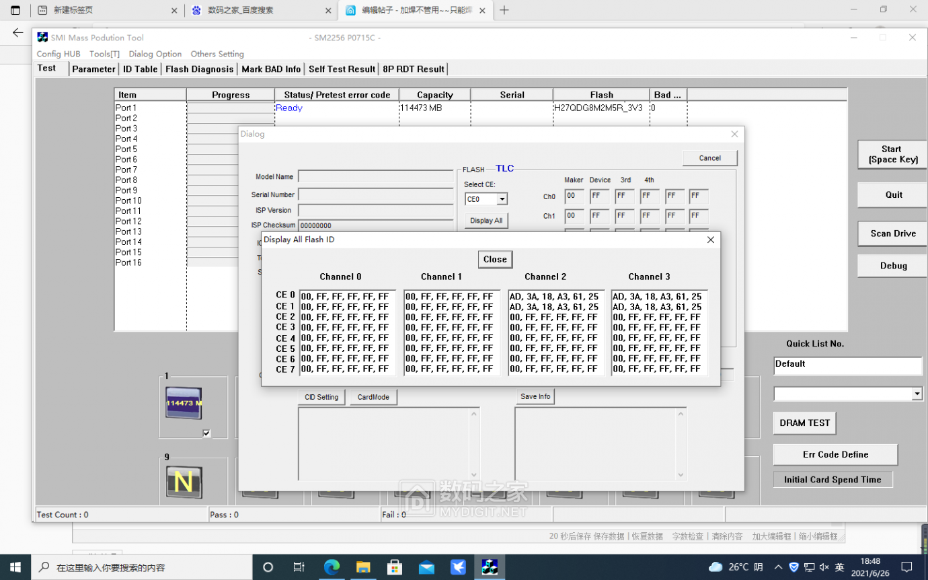Click the Model Name field
The height and width of the screenshot is (580, 928).
[x=376, y=176]
